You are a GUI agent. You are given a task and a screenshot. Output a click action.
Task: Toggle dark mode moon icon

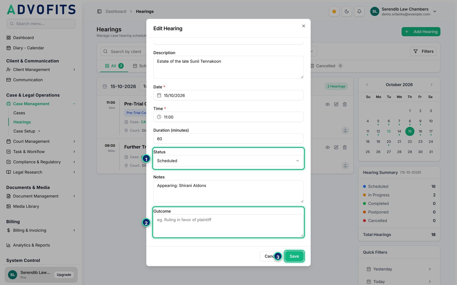tap(347, 11)
